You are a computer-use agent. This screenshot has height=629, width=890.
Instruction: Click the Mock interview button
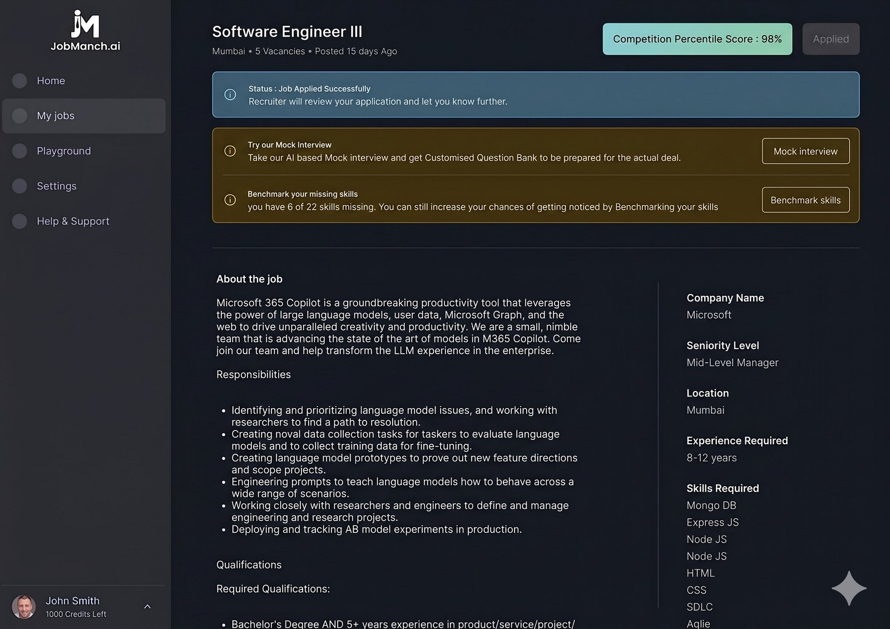pos(805,151)
